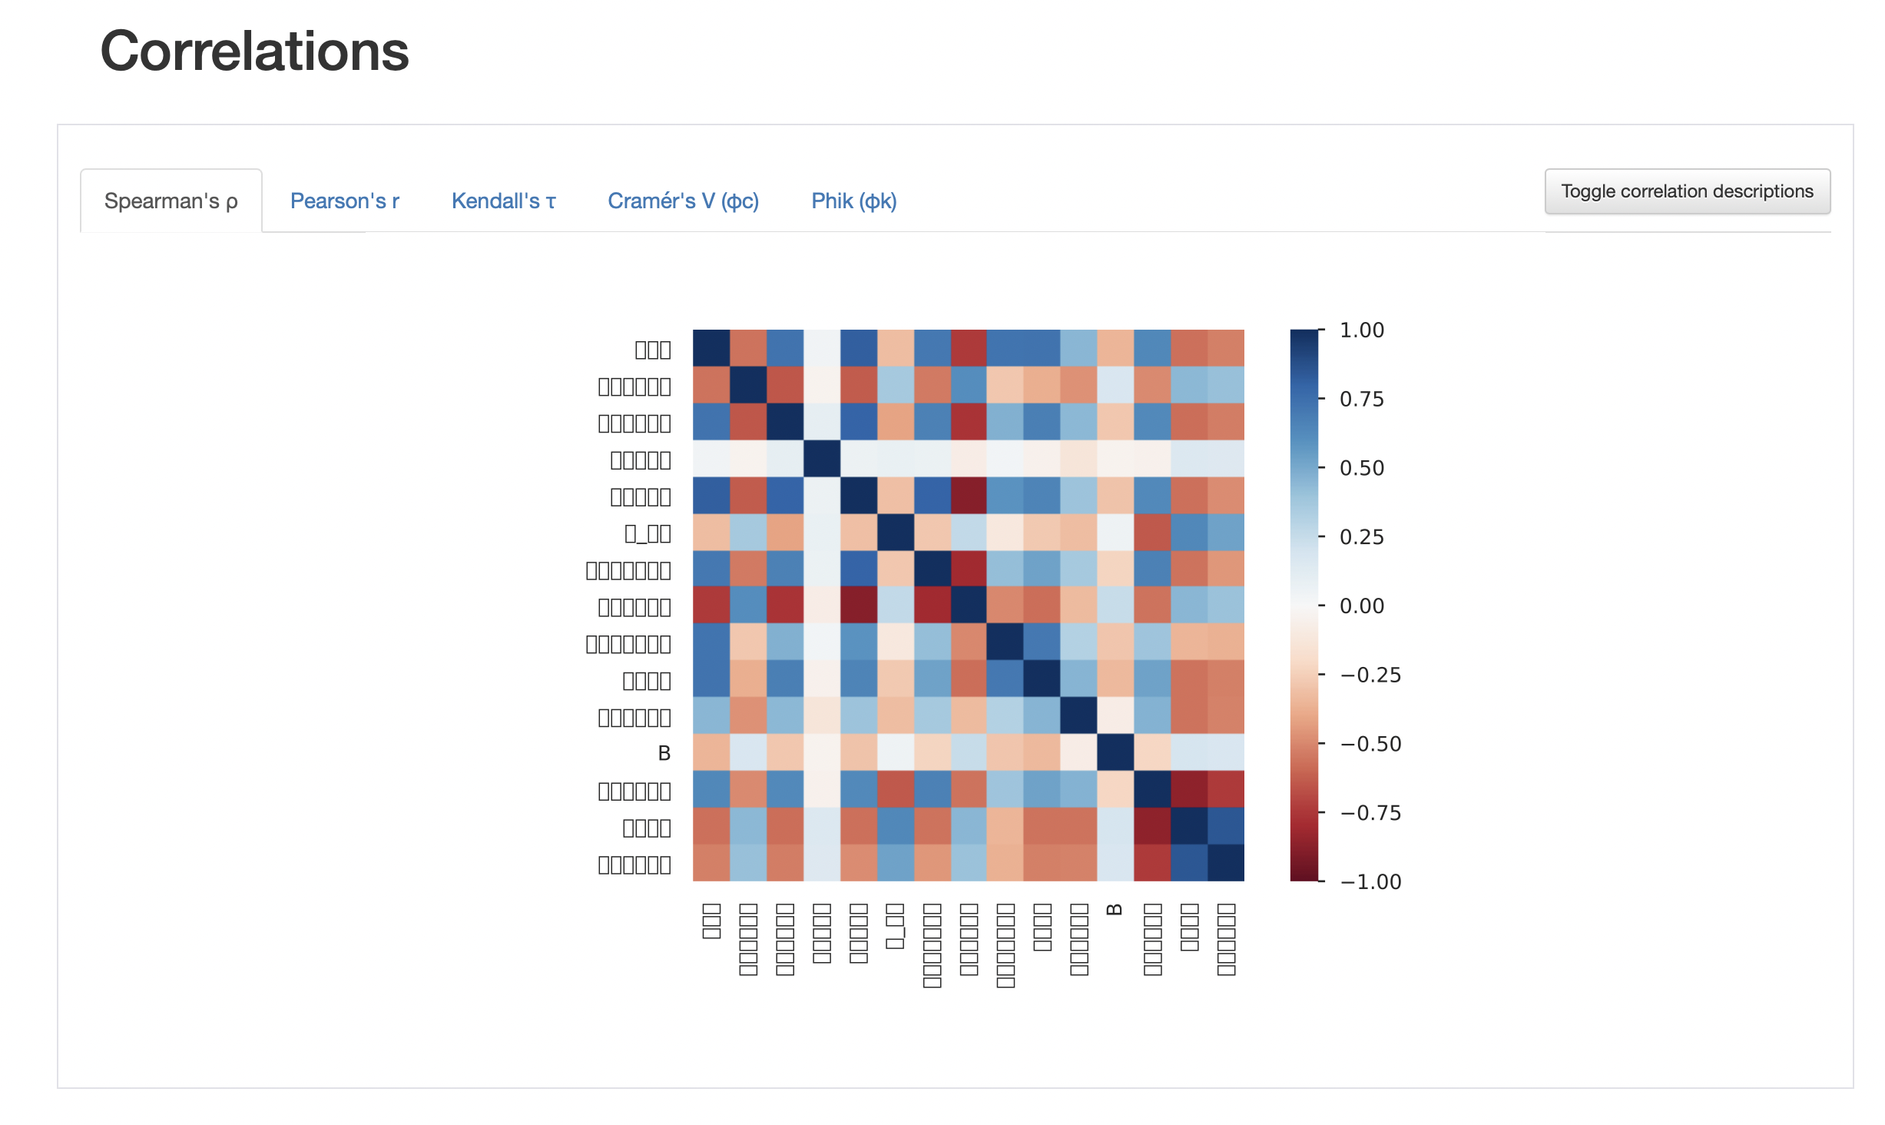Viewport: 1885px width, 1125px height.
Task: Click the row label B on the heatmap
Action: (x=663, y=753)
